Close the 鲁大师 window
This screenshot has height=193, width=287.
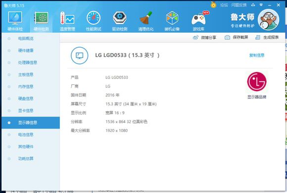click(x=279, y=5)
